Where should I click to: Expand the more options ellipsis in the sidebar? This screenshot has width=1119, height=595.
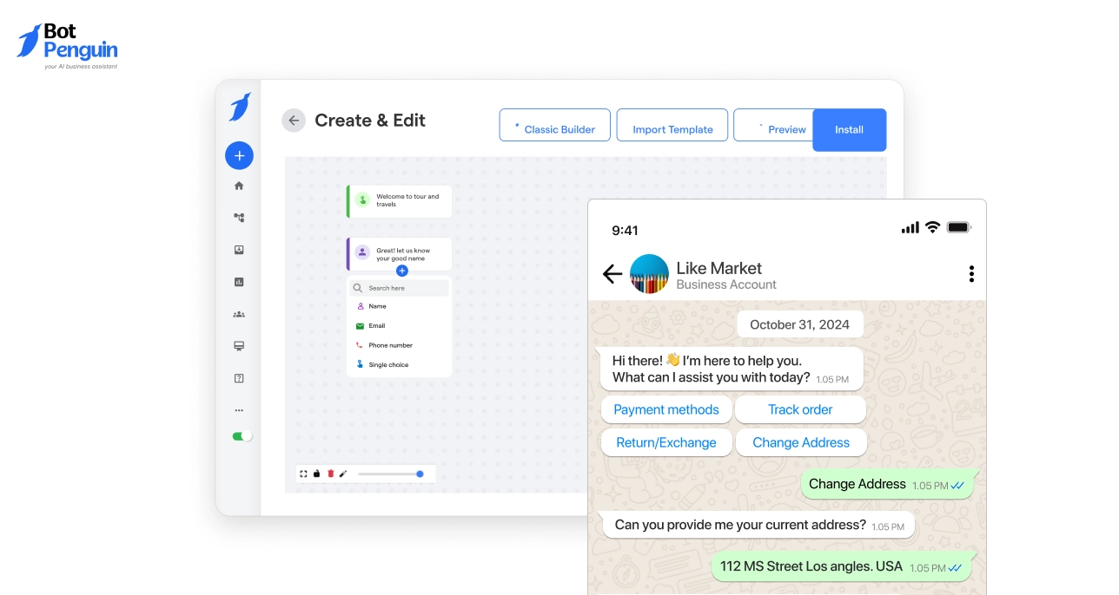239,409
